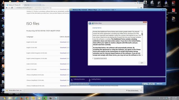This screenshot has height=100, width=179.
Task: Download English 32-bit (x86) ISO
Action: [63, 47]
